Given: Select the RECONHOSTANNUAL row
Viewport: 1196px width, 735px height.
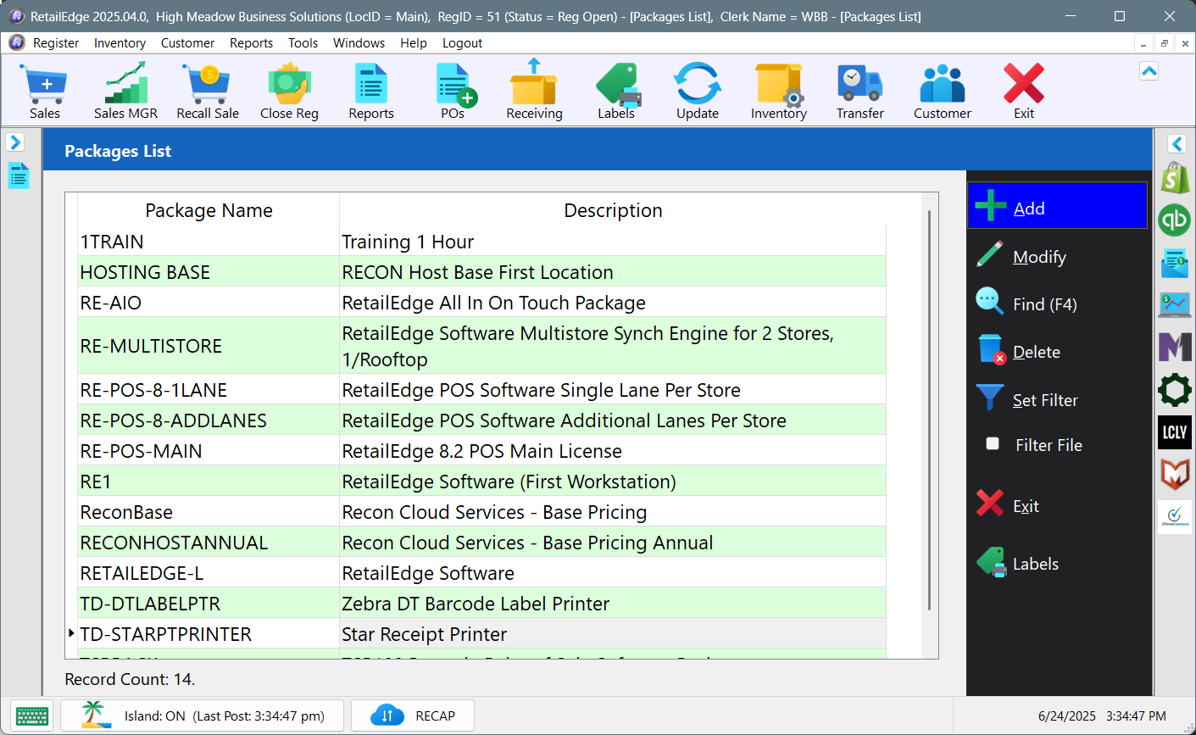Looking at the screenshot, I should (481, 543).
